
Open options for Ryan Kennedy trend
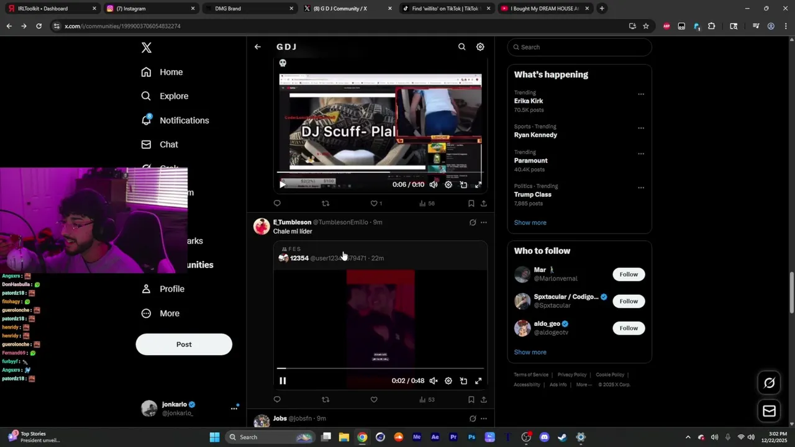(x=641, y=129)
